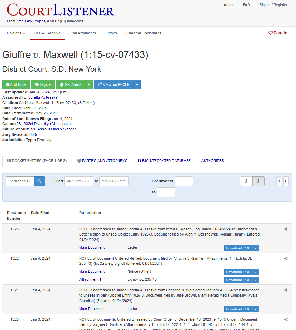Click the FAQ link
The image size is (296, 330).
pos(246,5)
